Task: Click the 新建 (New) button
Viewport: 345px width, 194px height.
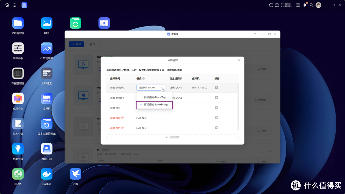Action: [x=76, y=44]
